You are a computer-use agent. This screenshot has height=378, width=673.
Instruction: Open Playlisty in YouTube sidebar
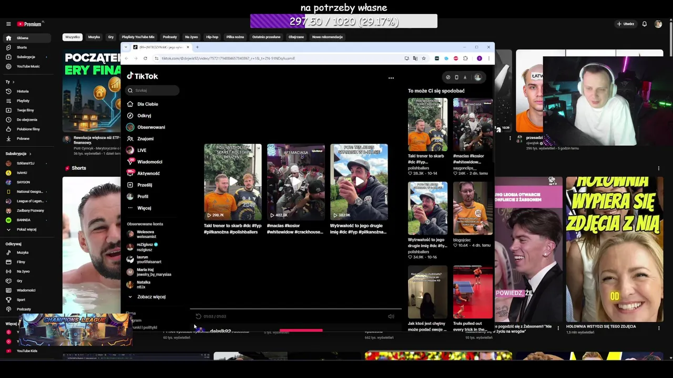tap(23, 101)
